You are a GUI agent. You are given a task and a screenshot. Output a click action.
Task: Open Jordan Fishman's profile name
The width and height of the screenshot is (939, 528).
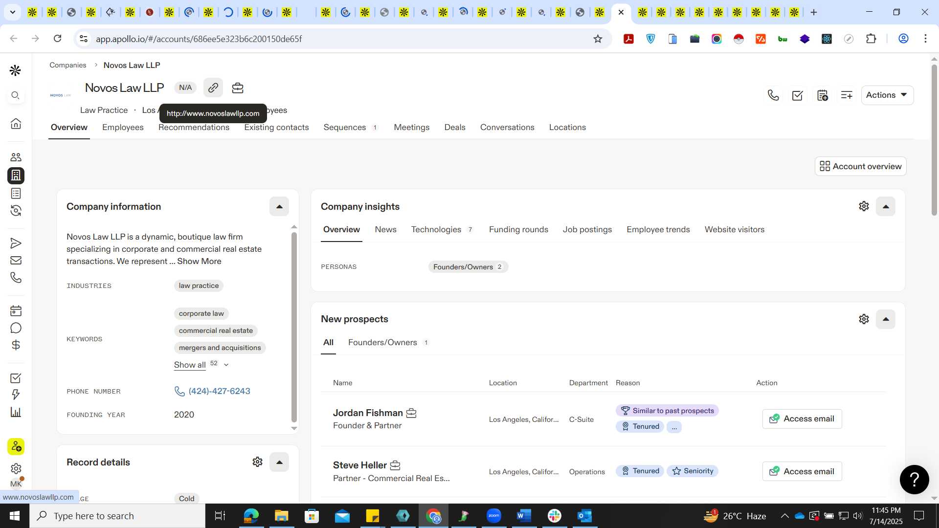point(368,413)
